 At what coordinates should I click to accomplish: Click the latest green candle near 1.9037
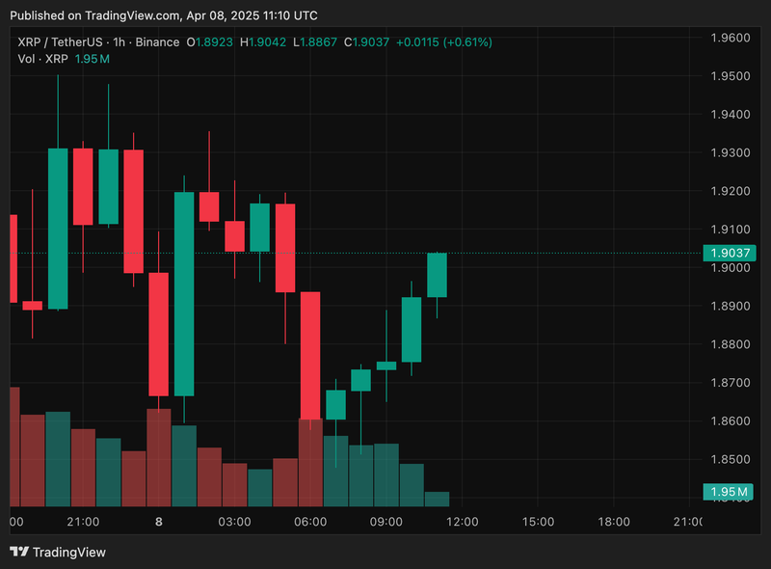[437, 275]
